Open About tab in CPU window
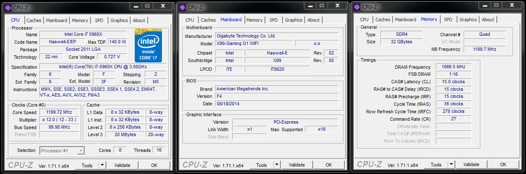Viewport: 526px width, 174px height. pyautogui.click(x=139, y=20)
